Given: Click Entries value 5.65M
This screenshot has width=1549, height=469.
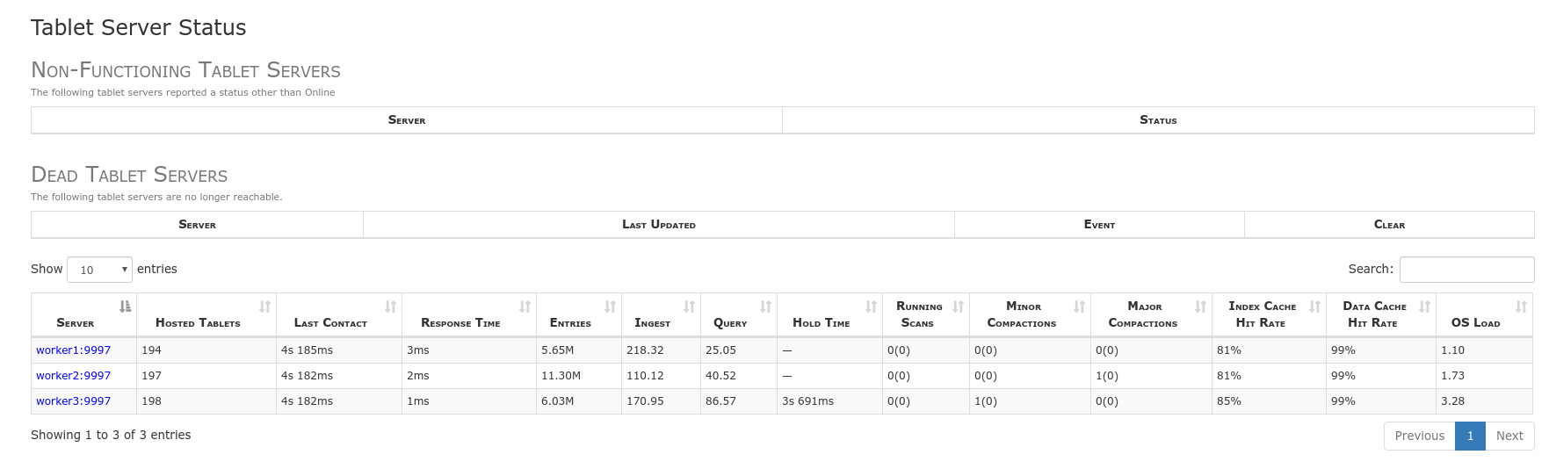Looking at the screenshot, I should 557,350.
